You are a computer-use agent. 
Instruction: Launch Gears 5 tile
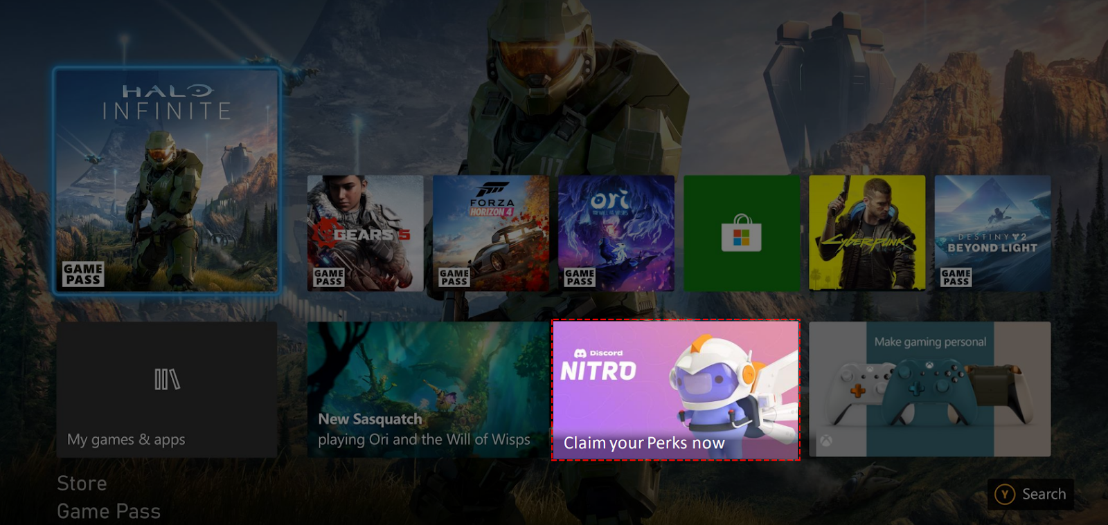365,233
